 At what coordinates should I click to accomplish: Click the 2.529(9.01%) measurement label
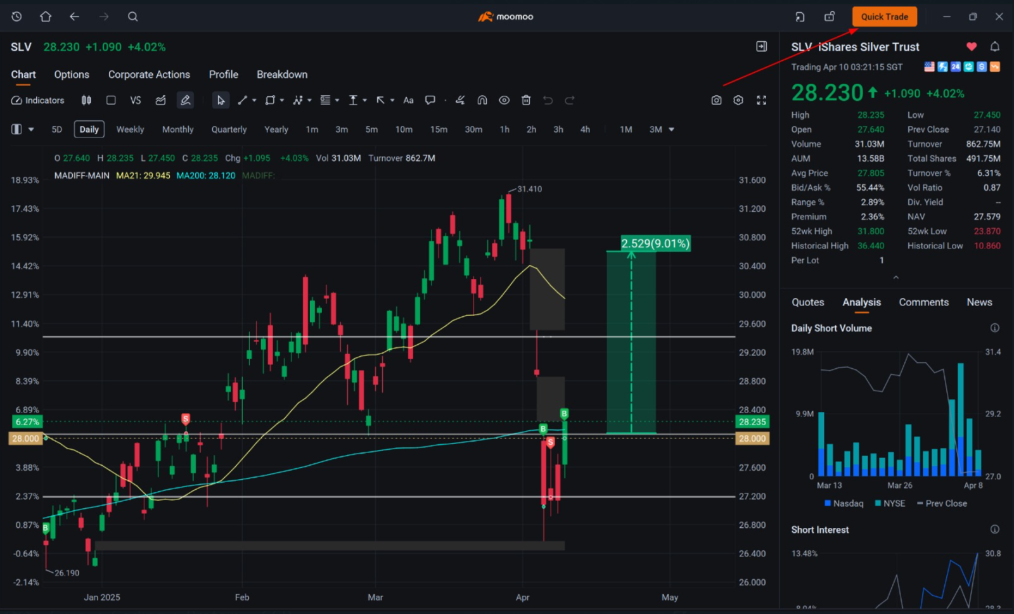tap(655, 243)
